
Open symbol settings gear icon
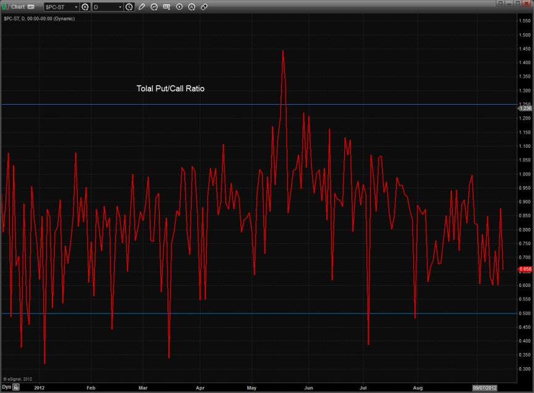pyautogui.click(x=85, y=7)
